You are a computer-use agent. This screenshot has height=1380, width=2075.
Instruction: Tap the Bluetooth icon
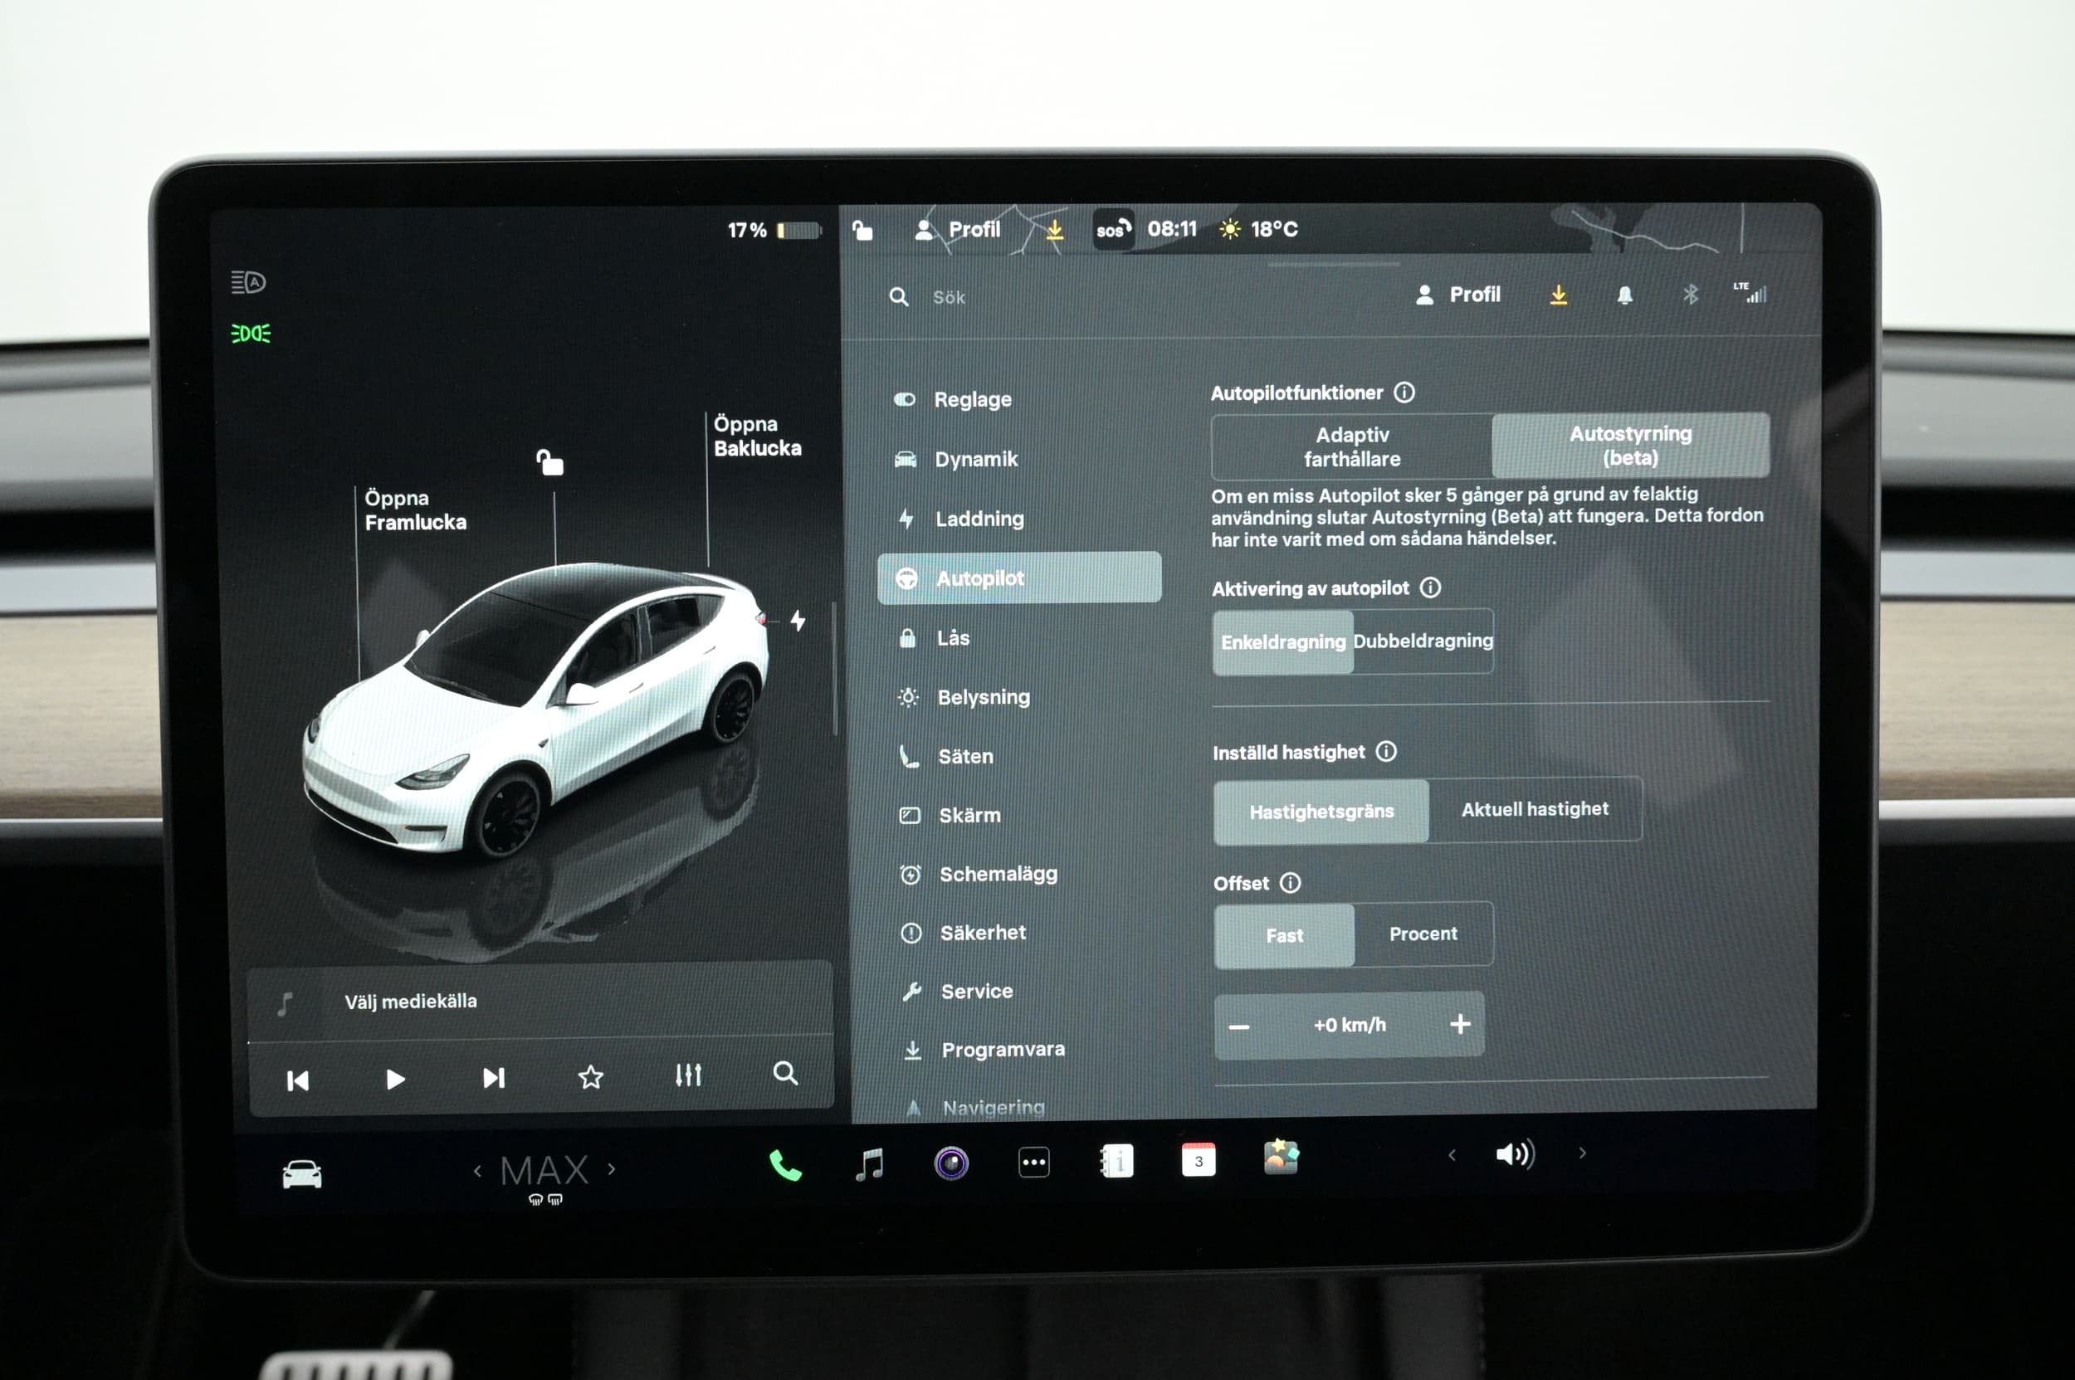(1690, 295)
